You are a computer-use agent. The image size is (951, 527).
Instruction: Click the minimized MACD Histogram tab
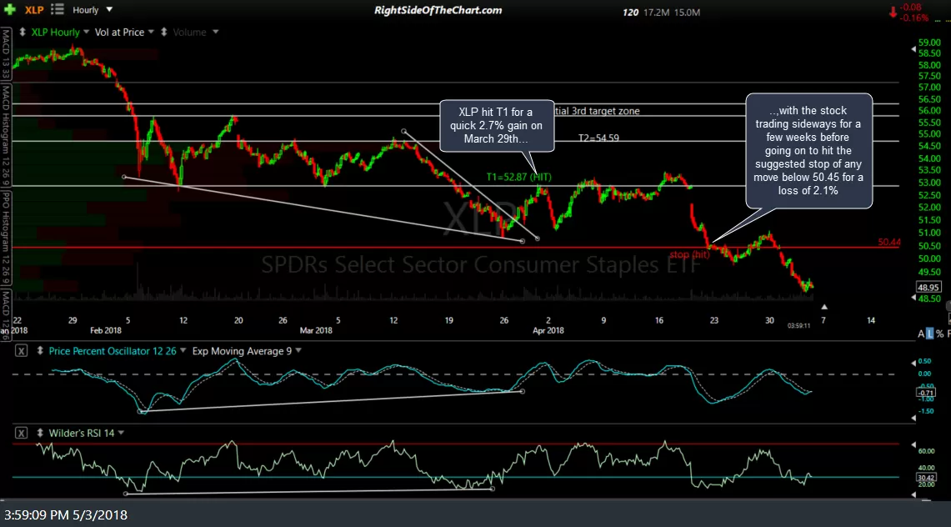click(6, 137)
